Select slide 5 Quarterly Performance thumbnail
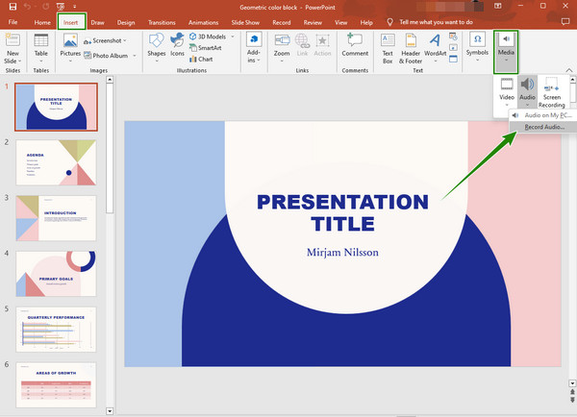 [x=56, y=330]
